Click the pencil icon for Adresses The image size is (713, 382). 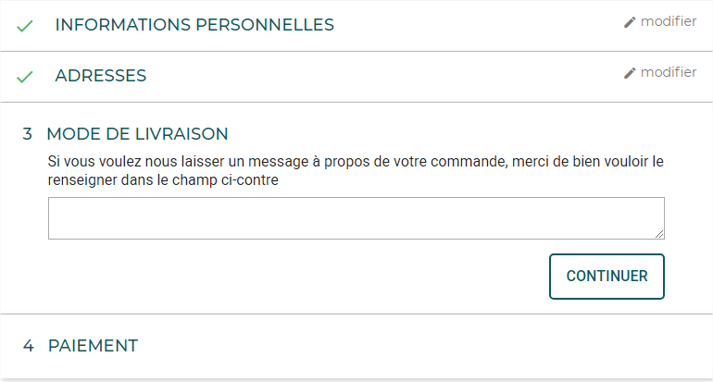(x=630, y=73)
